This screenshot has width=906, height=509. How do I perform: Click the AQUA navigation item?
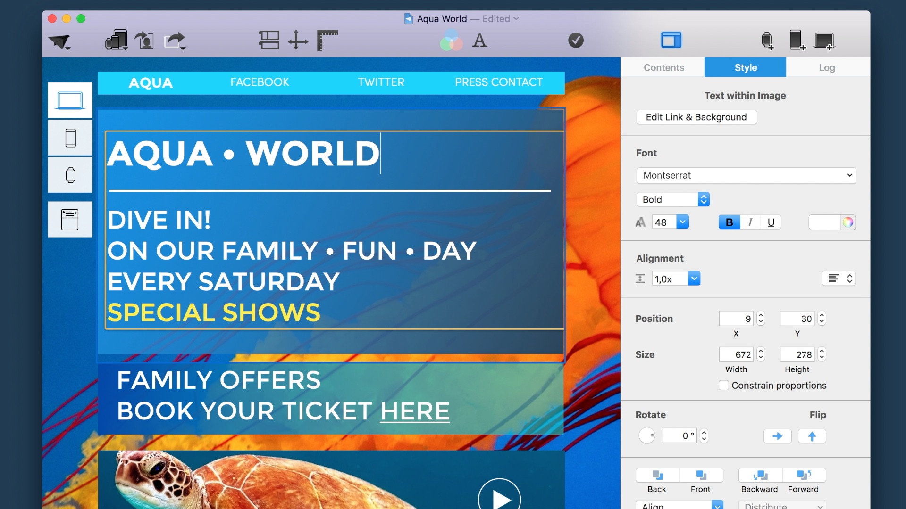pyautogui.click(x=151, y=83)
